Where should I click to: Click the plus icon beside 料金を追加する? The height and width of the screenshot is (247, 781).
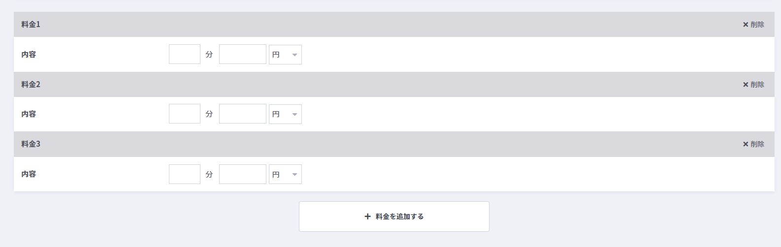(367, 216)
